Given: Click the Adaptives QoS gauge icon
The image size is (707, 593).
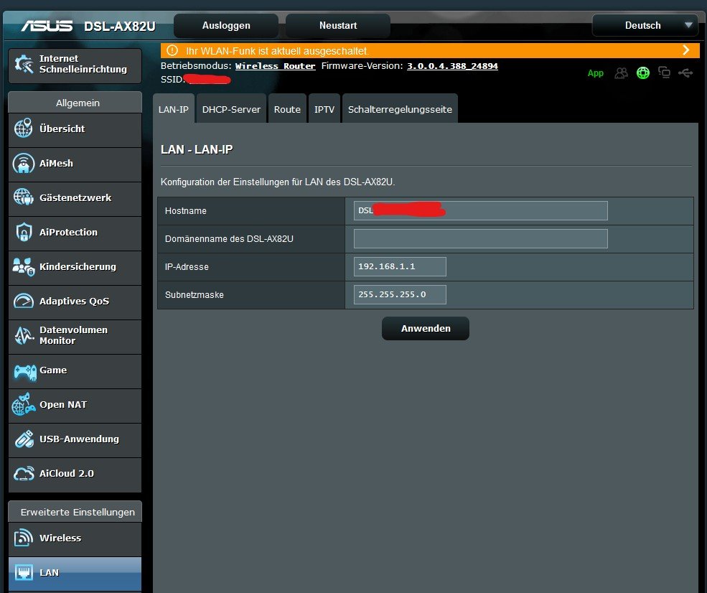Looking at the screenshot, I should pos(24,301).
